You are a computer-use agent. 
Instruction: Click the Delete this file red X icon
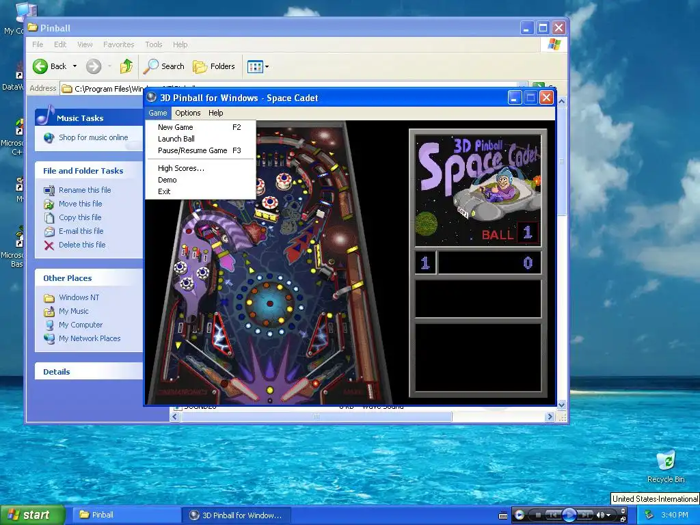(x=49, y=245)
